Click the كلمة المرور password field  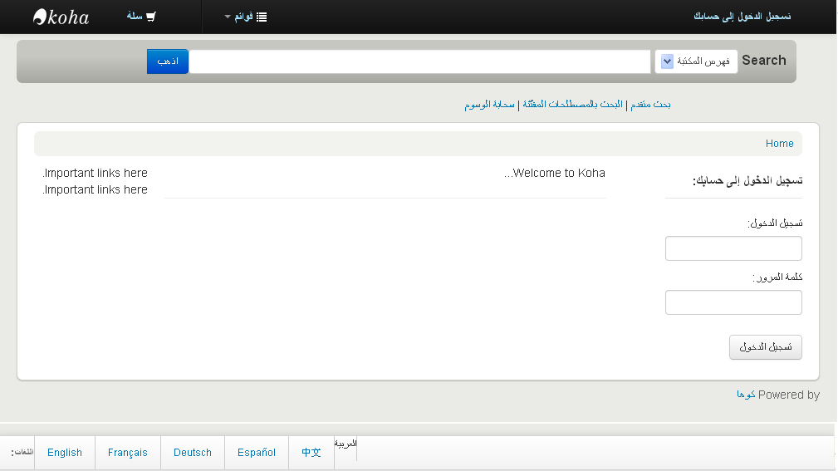tap(733, 302)
